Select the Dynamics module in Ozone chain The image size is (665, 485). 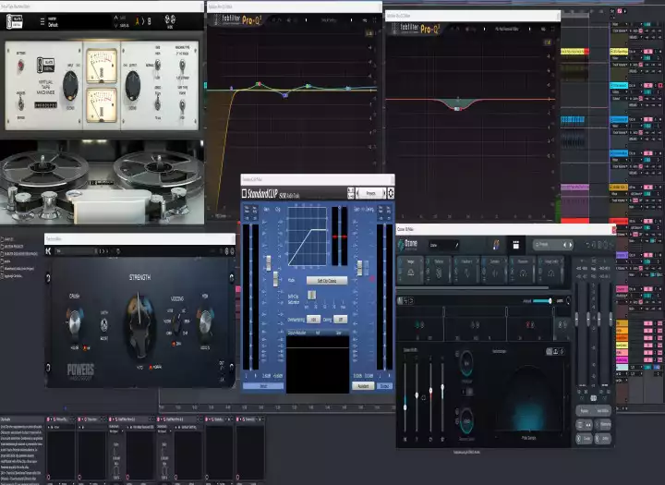pos(495,271)
